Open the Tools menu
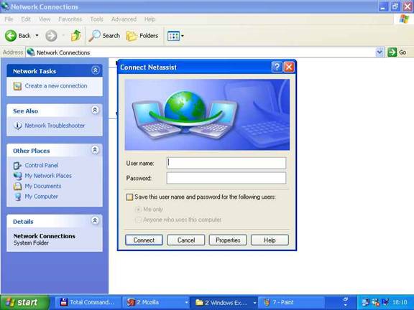Image resolution: width=414 pixels, height=310 pixels. (x=96, y=19)
